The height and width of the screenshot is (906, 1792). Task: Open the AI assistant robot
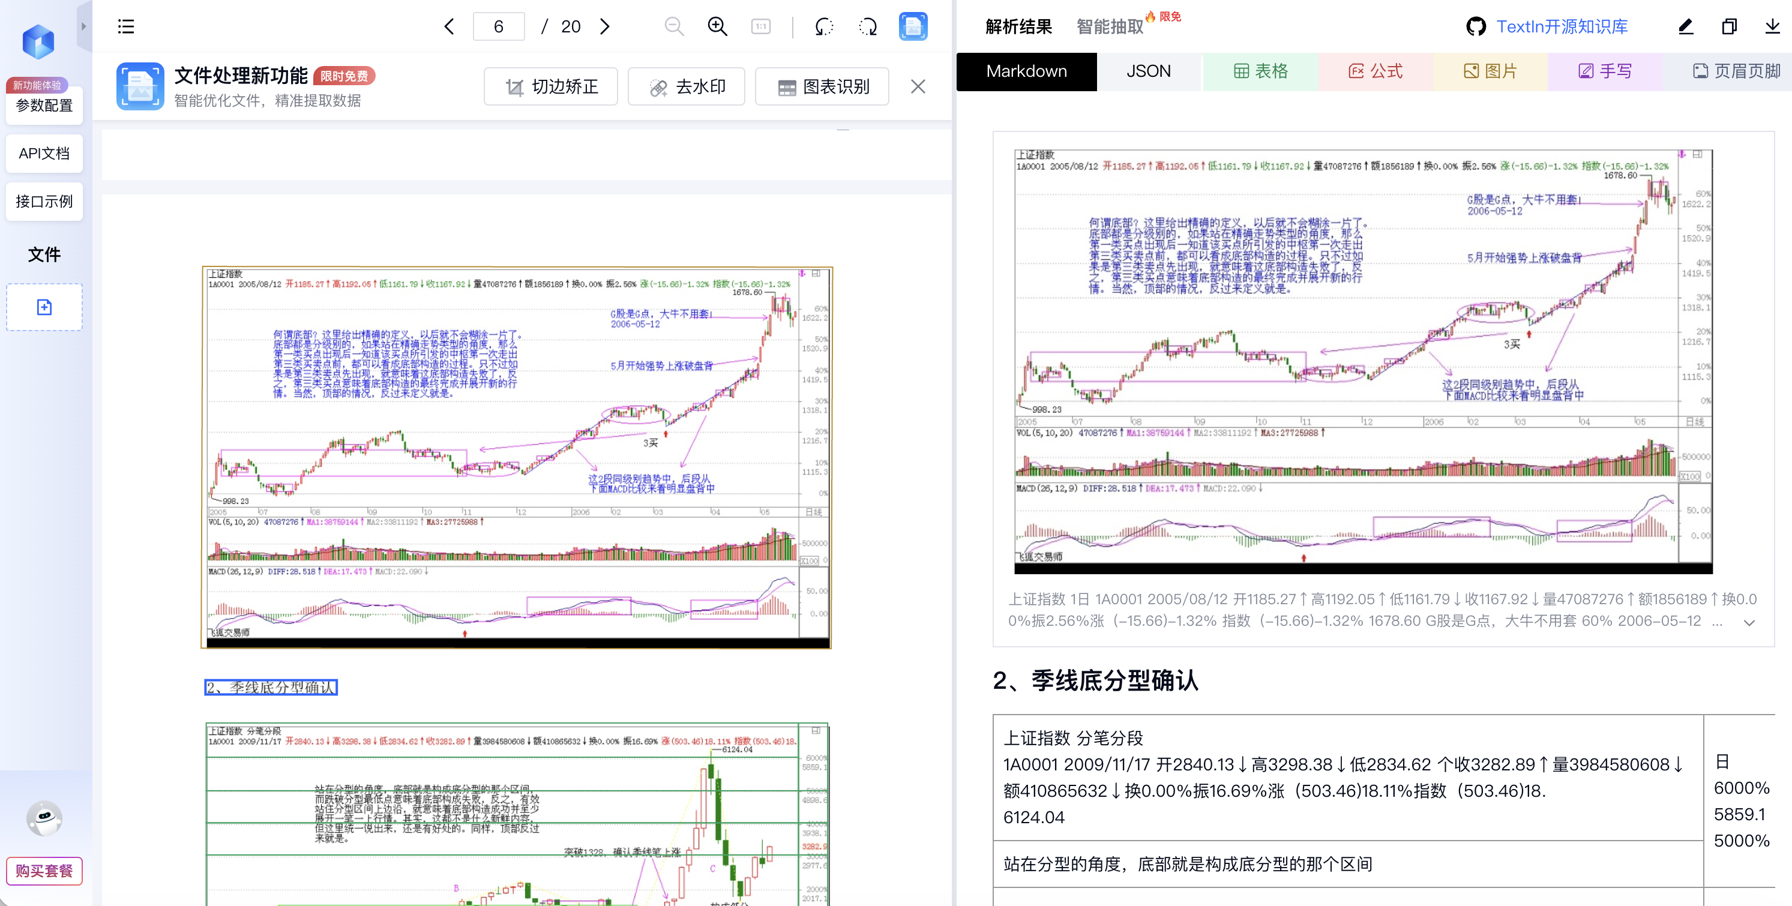tap(43, 819)
